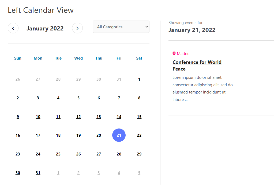This screenshot has height=187, width=274.
Task: Click the Fri weekday header
Action: click(119, 58)
